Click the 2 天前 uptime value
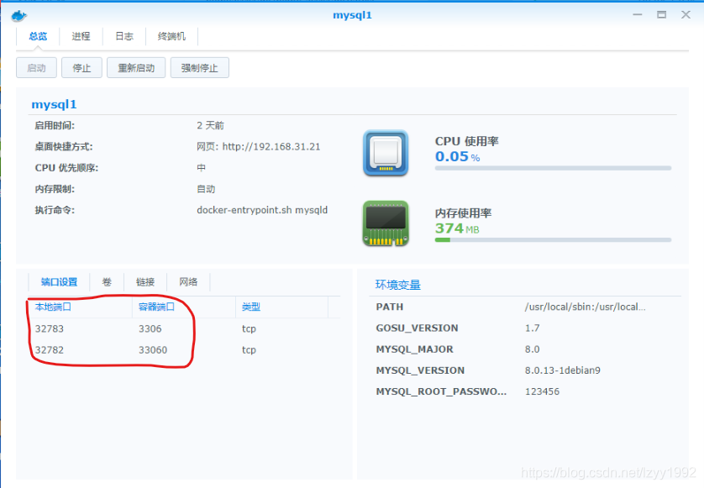This screenshot has width=704, height=488. tap(210, 126)
